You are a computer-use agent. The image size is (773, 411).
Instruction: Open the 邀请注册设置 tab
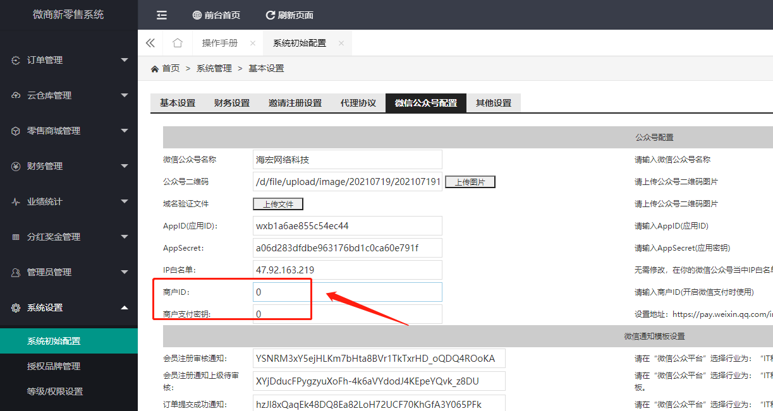pos(295,103)
